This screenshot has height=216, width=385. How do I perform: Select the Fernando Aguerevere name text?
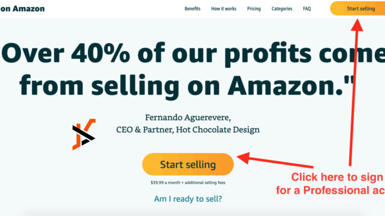[x=188, y=117]
